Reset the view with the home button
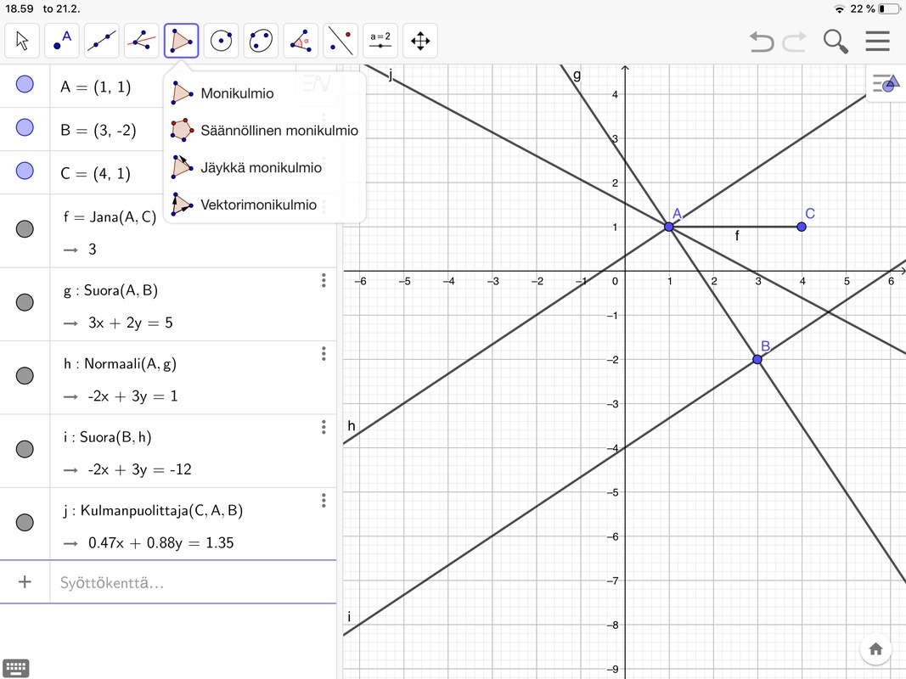This screenshot has height=679, width=906. tap(876, 649)
